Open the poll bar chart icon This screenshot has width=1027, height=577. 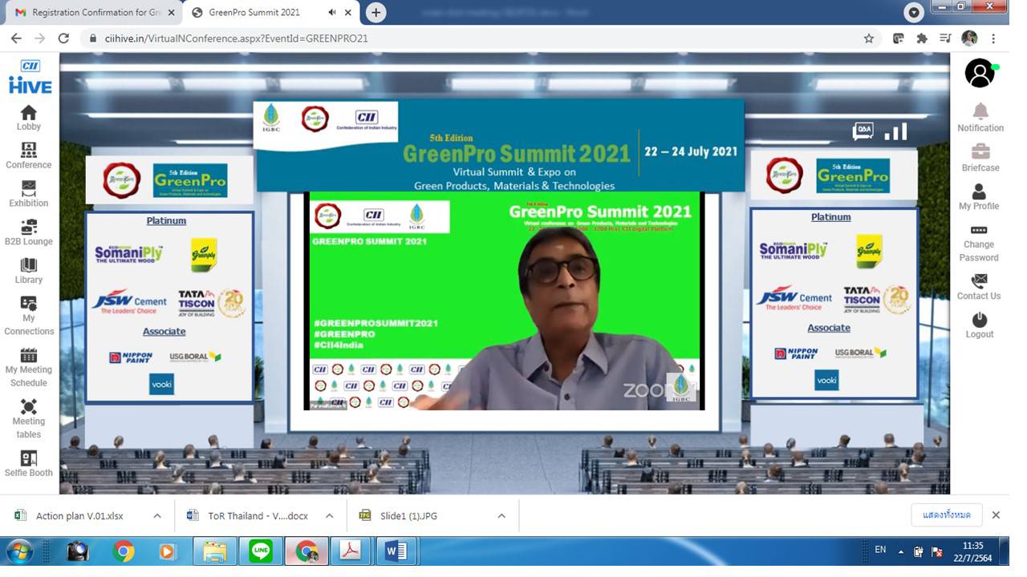[895, 131]
